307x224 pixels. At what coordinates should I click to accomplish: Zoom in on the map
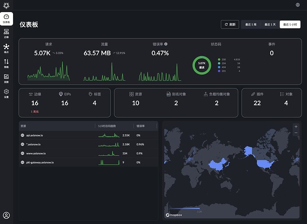coord(296,126)
